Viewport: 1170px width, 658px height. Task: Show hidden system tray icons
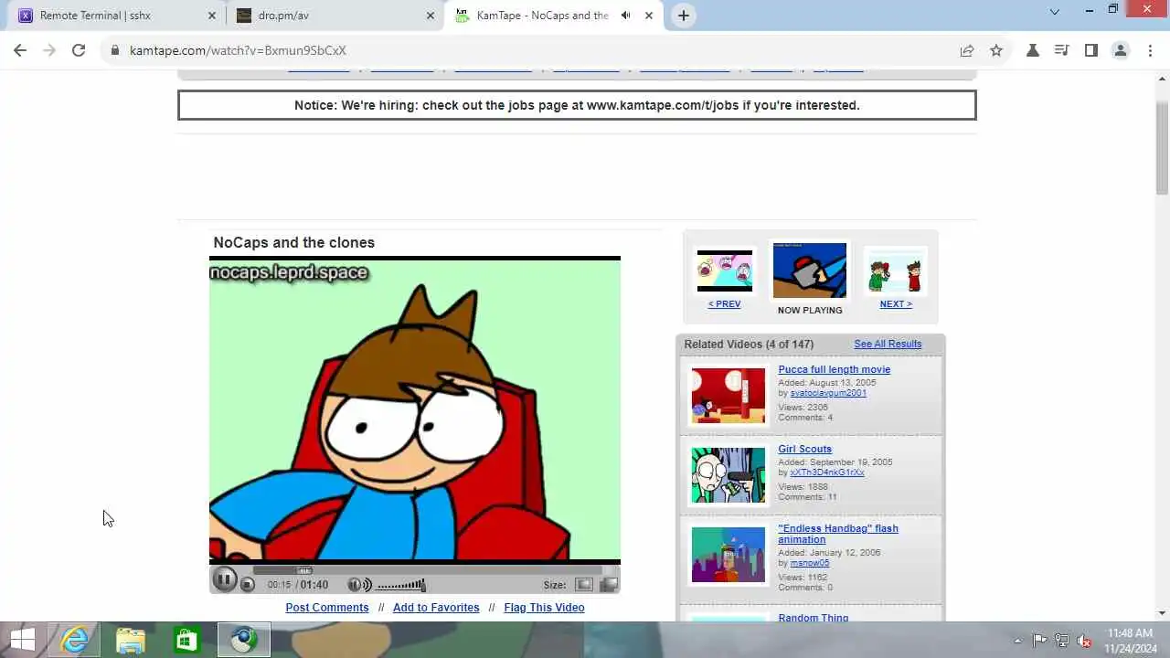click(1017, 641)
